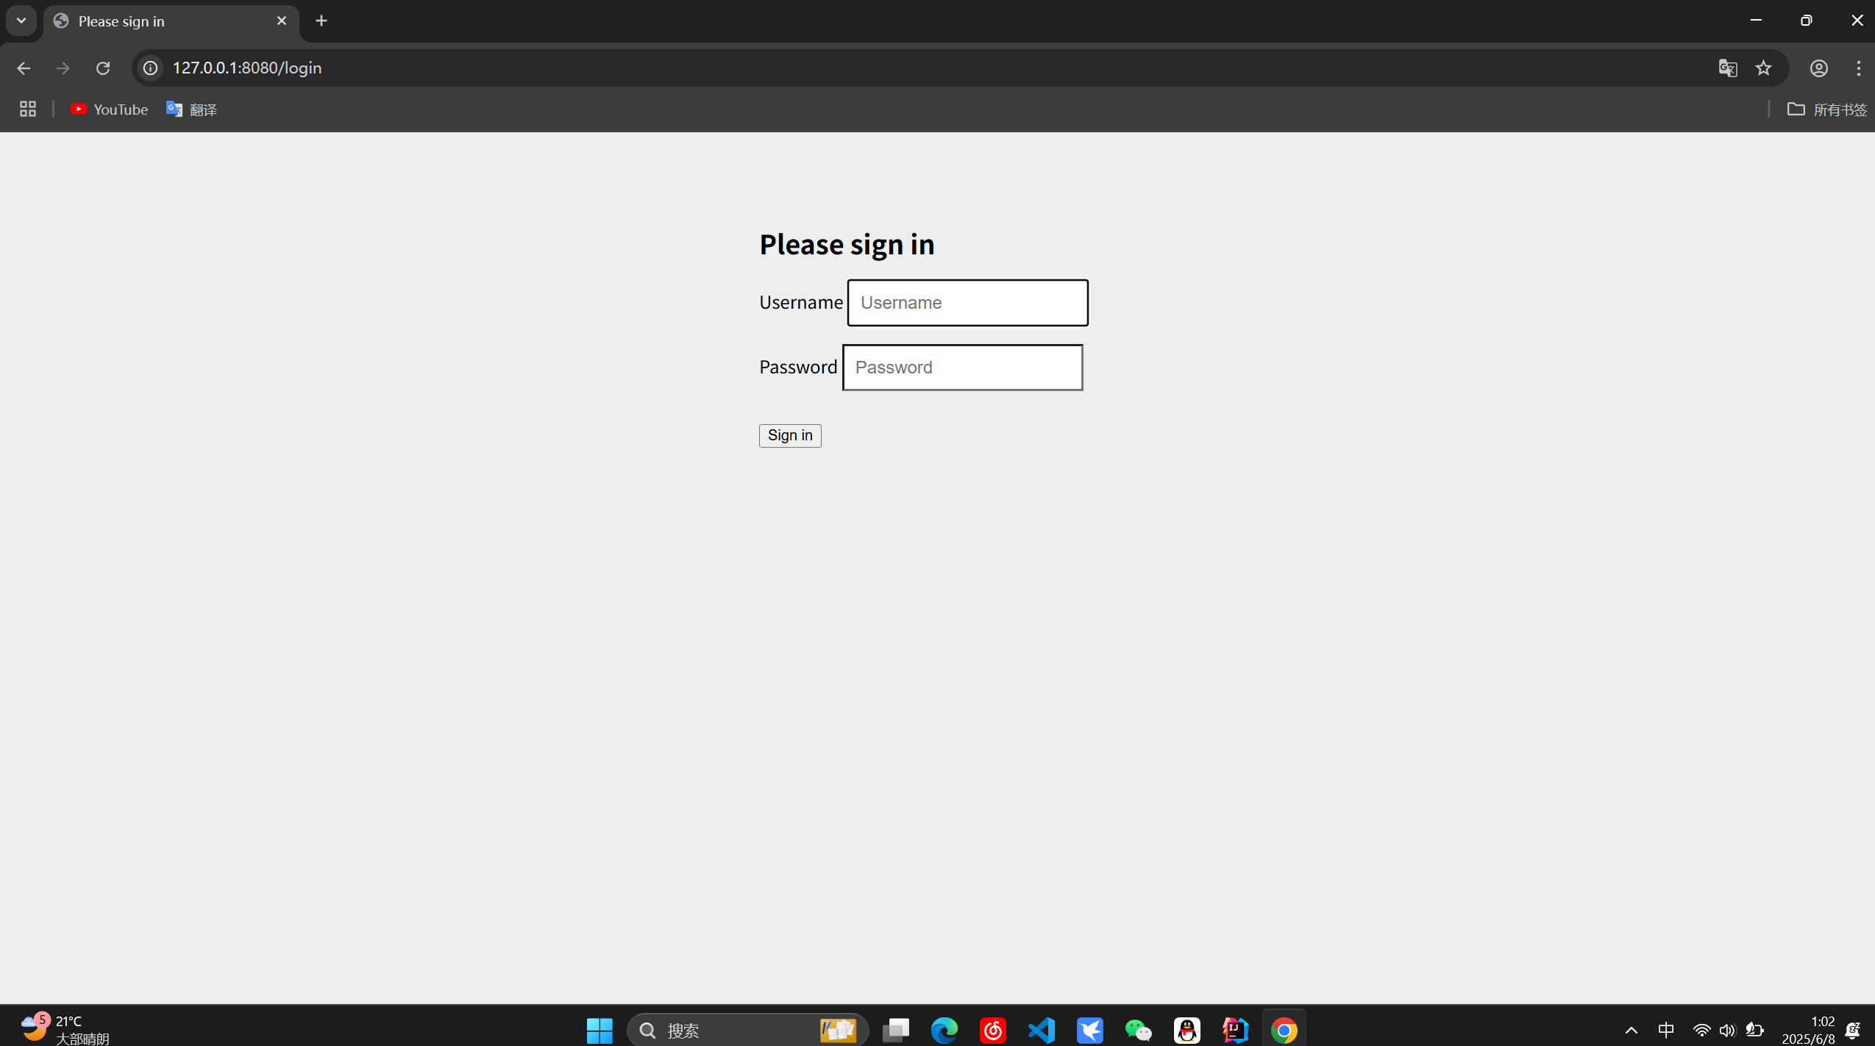Open the apps grid in bookmarks bar
Image resolution: width=1875 pixels, height=1046 pixels.
click(28, 110)
